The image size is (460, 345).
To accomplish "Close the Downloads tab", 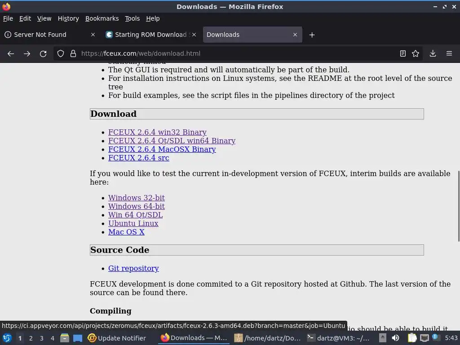I will pyautogui.click(x=295, y=35).
